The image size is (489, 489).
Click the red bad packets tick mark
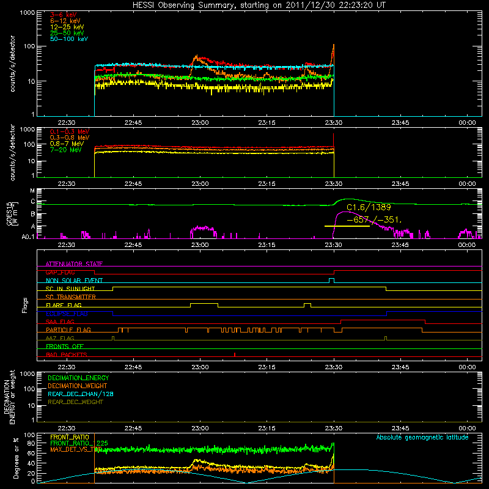tap(235, 355)
